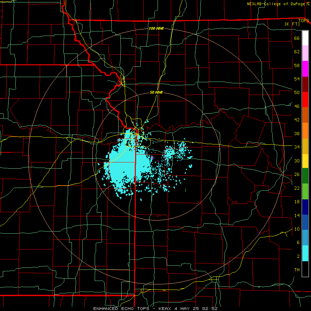
Task: Click the black TH legend swatch
Action: tap(305, 269)
